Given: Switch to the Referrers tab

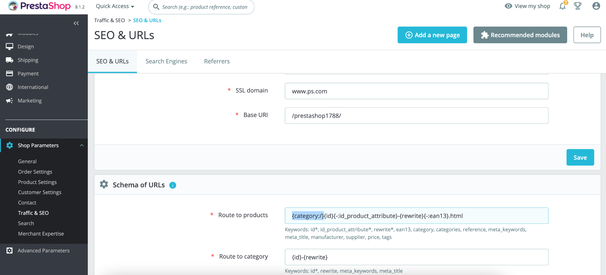Looking at the screenshot, I should point(217,61).
